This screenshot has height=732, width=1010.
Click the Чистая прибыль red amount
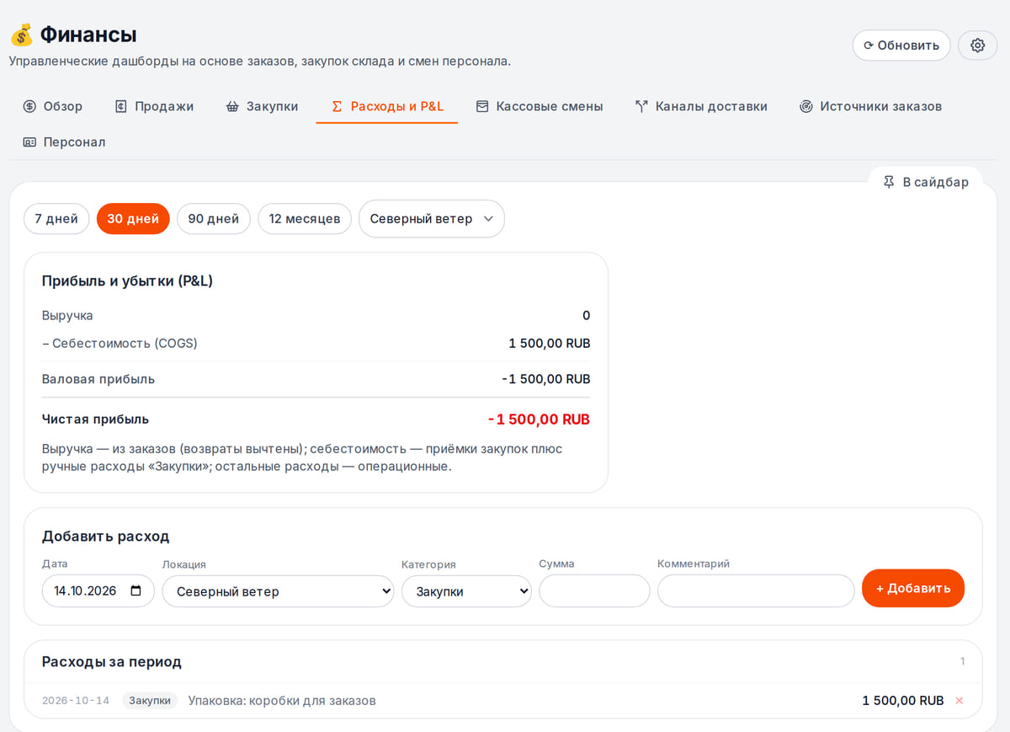(539, 419)
